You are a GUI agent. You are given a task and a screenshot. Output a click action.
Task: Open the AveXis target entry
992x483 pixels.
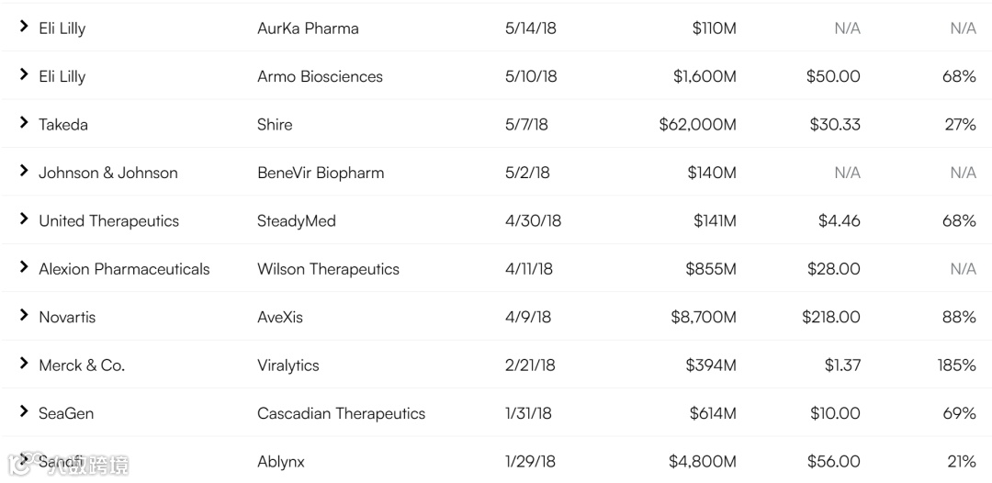point(280,318)
